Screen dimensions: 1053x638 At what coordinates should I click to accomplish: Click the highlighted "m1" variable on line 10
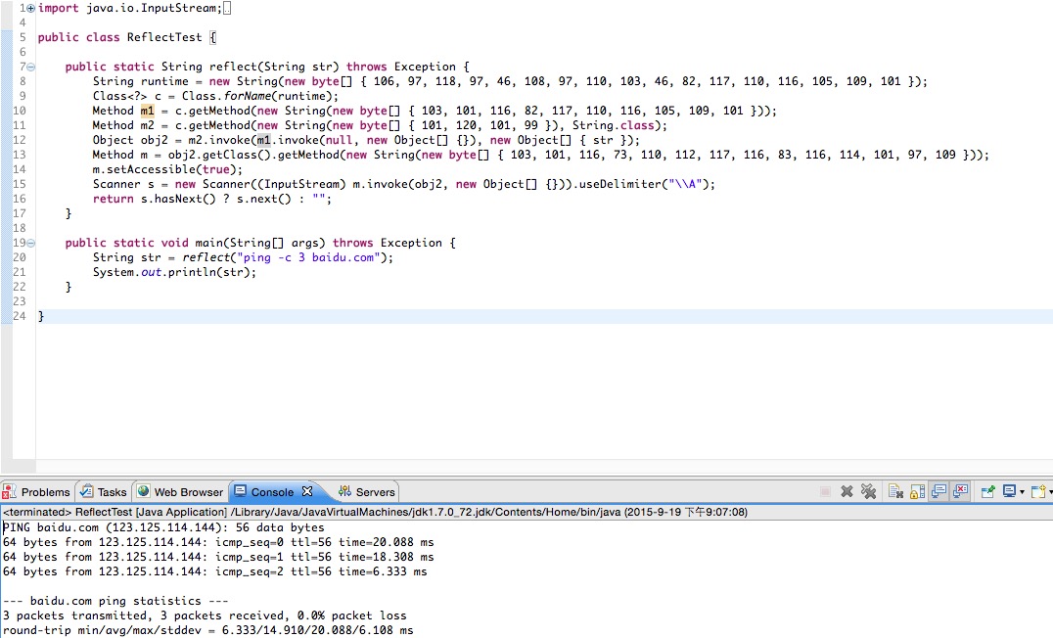coord(147,111)
